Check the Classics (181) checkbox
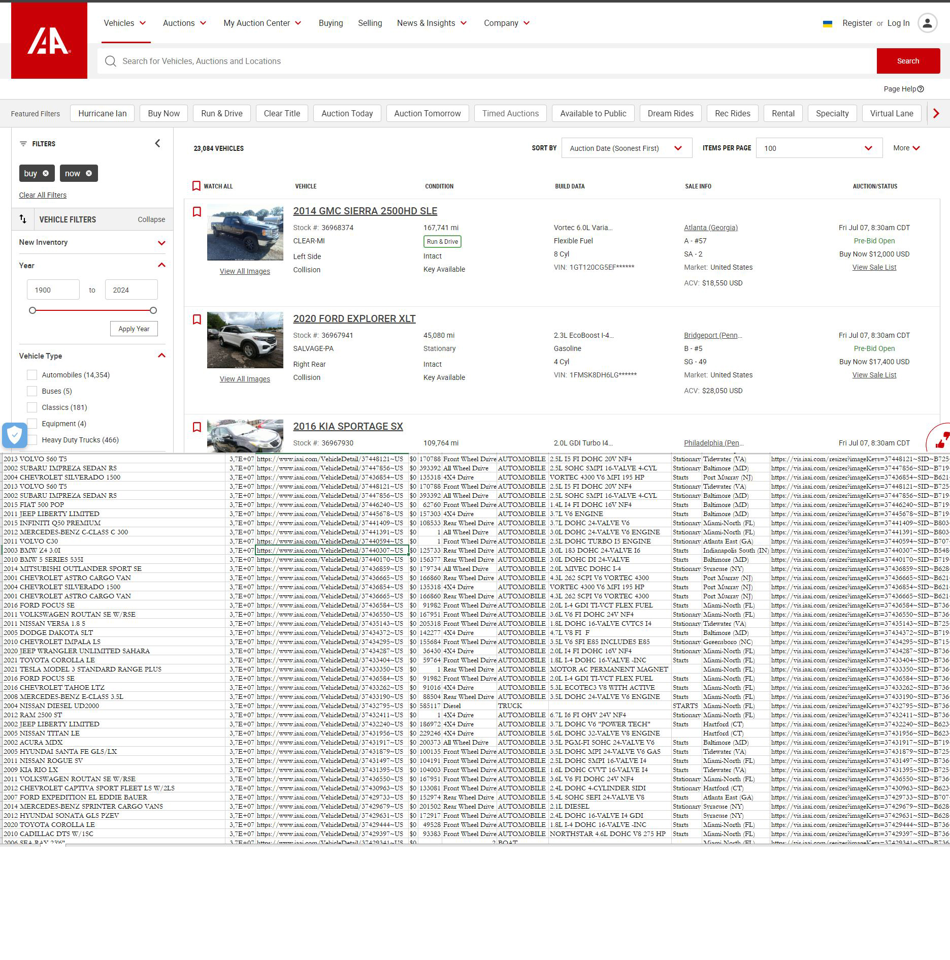 pyautogui.click(x=32, y=407)
